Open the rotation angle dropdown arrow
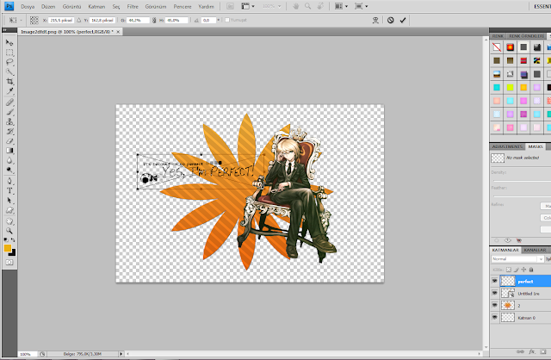The height and width of the screenshot is (360, 551). click(x=218, y=20)
